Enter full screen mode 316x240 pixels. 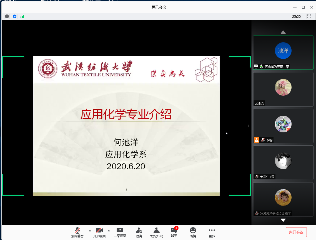pyautogui.click(x=309, y=16)
